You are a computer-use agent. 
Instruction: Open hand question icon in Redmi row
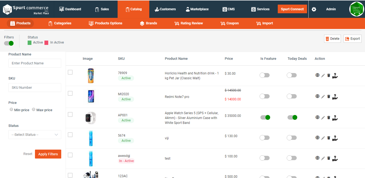[x=335, y=97]
